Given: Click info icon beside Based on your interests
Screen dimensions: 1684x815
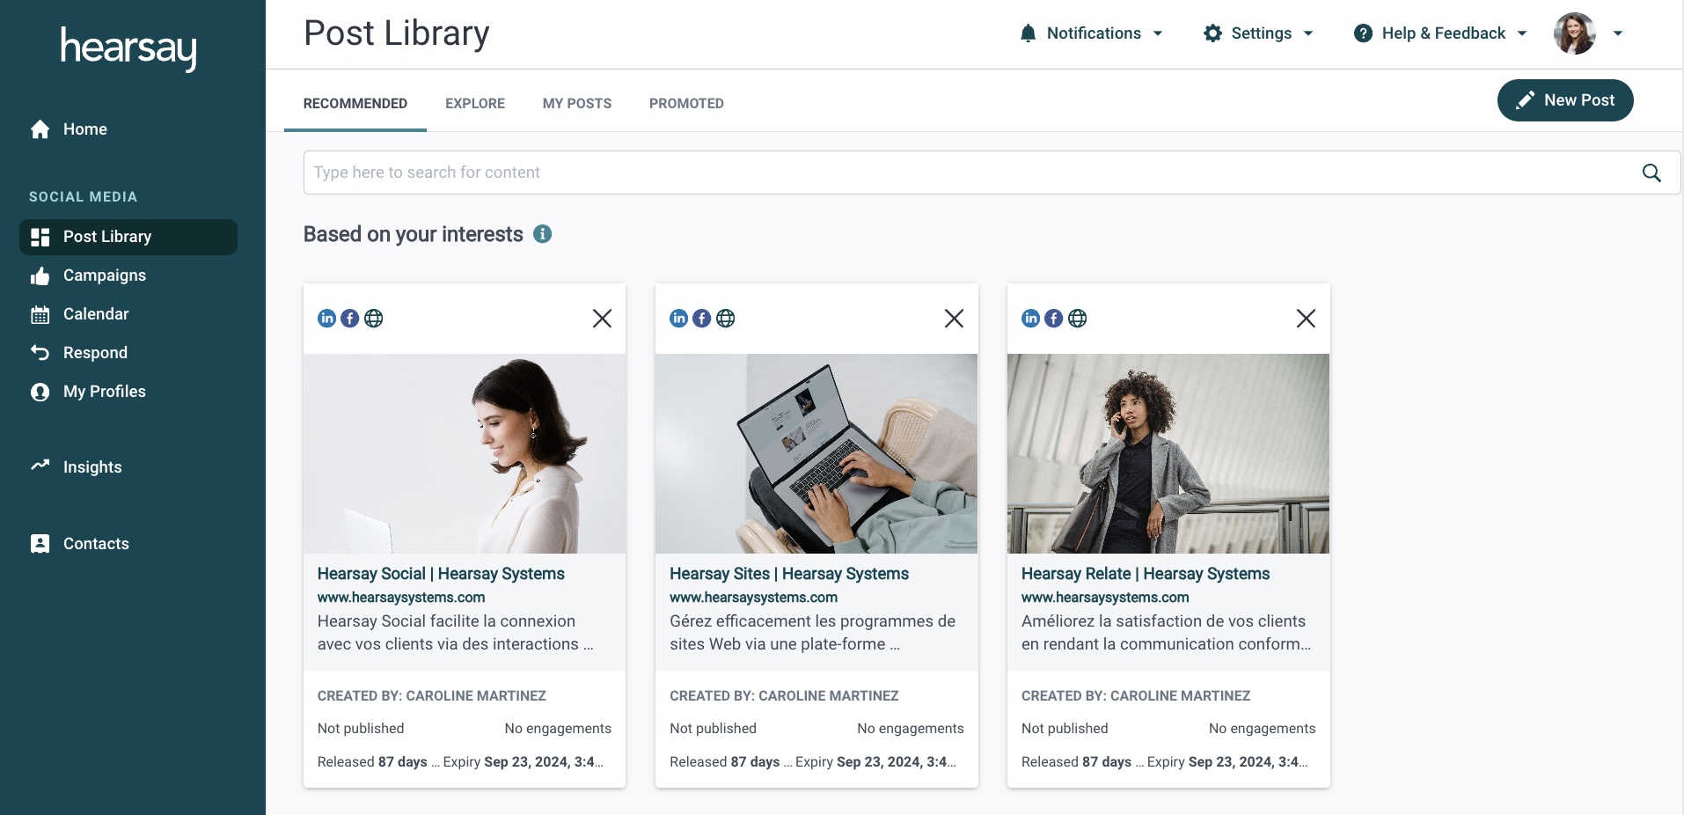Looking at the screenshot, I should point(543,234).
